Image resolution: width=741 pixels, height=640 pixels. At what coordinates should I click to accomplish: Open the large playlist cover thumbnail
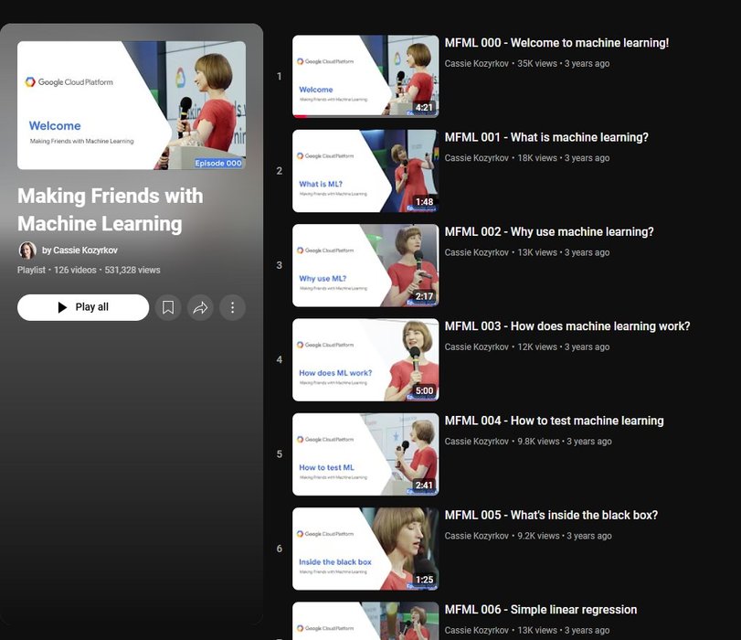(x=132, y=105)
